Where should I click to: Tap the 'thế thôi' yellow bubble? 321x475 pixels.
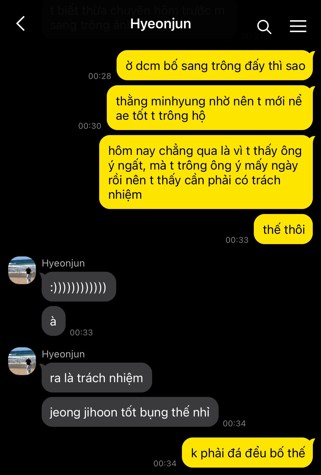coord(283,229)
